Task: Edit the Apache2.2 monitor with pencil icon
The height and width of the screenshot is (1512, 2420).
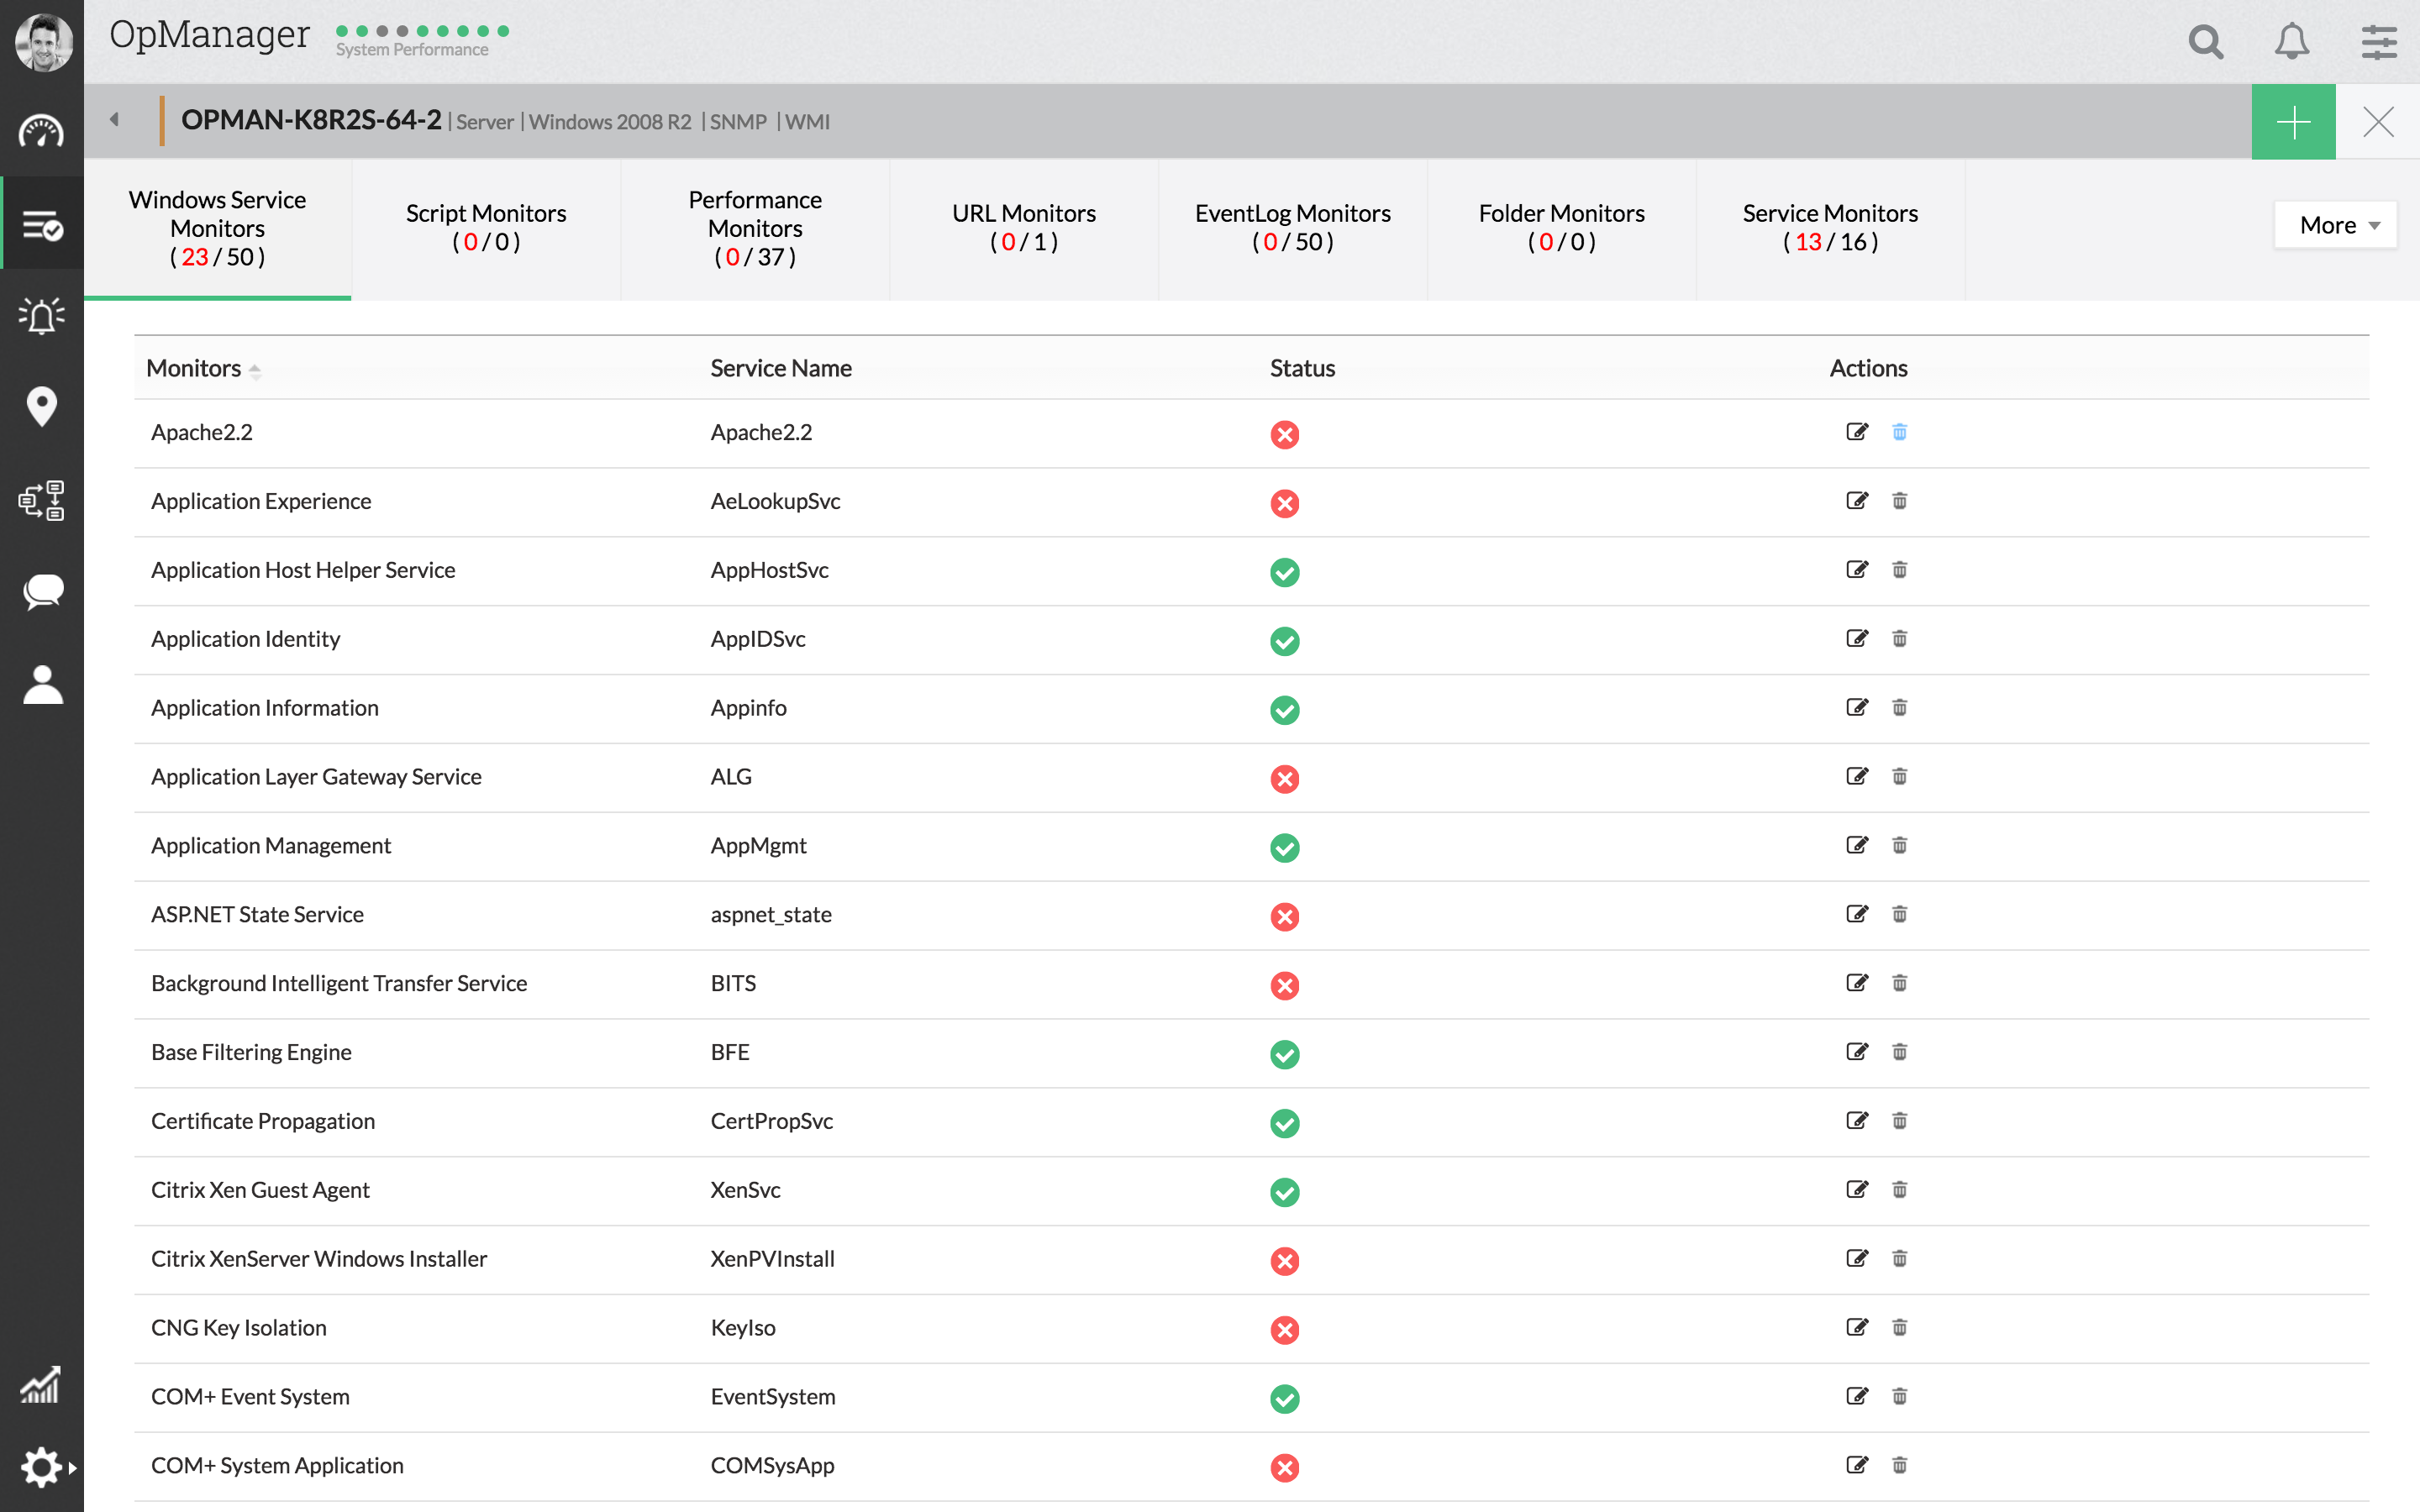Action: point(1858,431)
